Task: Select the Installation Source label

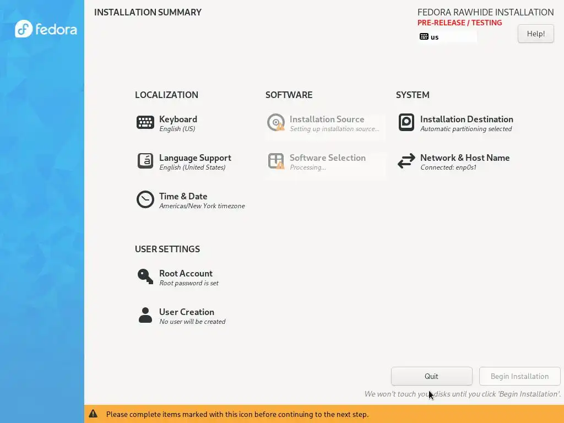Action: 327,119
